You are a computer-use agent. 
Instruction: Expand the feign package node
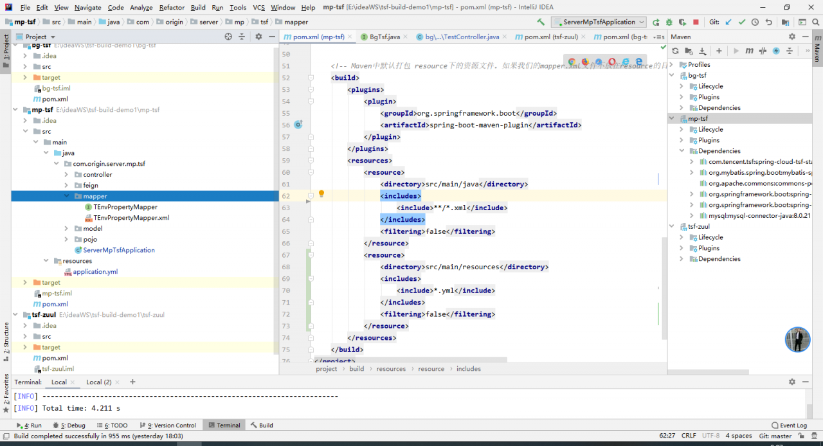66,185
